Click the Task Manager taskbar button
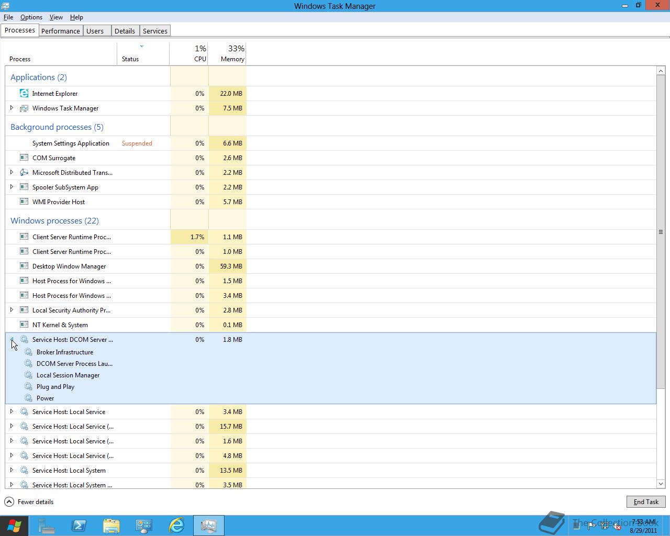Screen dimensions: 670x536 click(x=209, y=526)
